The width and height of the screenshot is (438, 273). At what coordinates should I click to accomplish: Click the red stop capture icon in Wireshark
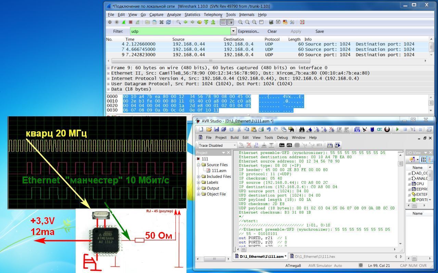coord(130,22)
